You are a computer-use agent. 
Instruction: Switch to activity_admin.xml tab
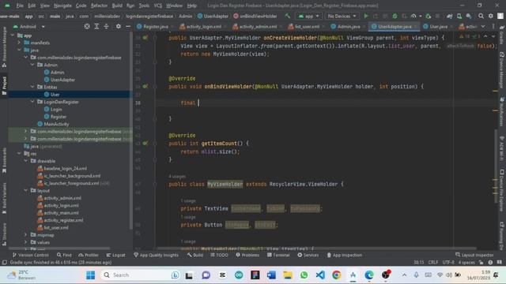pyautogui.click(x=258, y=26)
